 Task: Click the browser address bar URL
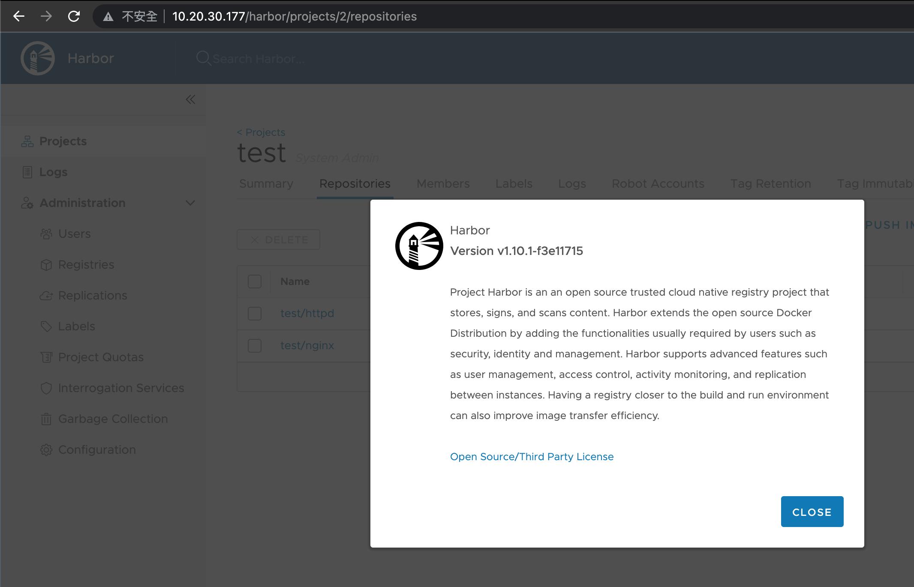pos(295,17)
